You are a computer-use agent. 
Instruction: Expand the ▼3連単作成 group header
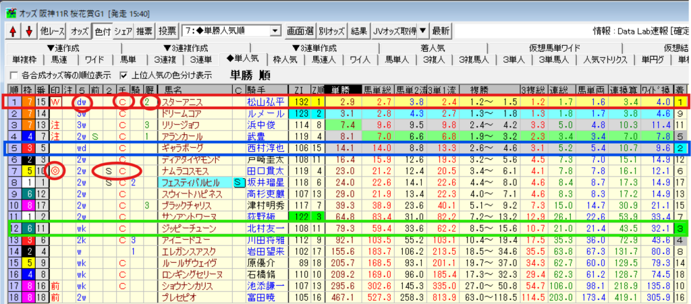313,48
